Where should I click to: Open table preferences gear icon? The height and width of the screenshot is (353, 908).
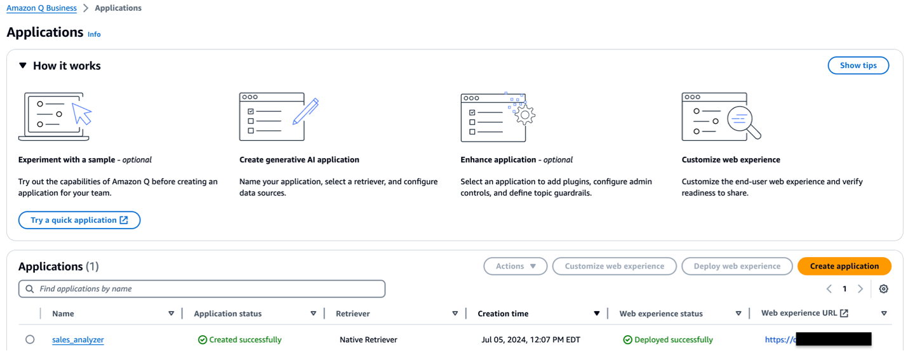tap(883, 289)
